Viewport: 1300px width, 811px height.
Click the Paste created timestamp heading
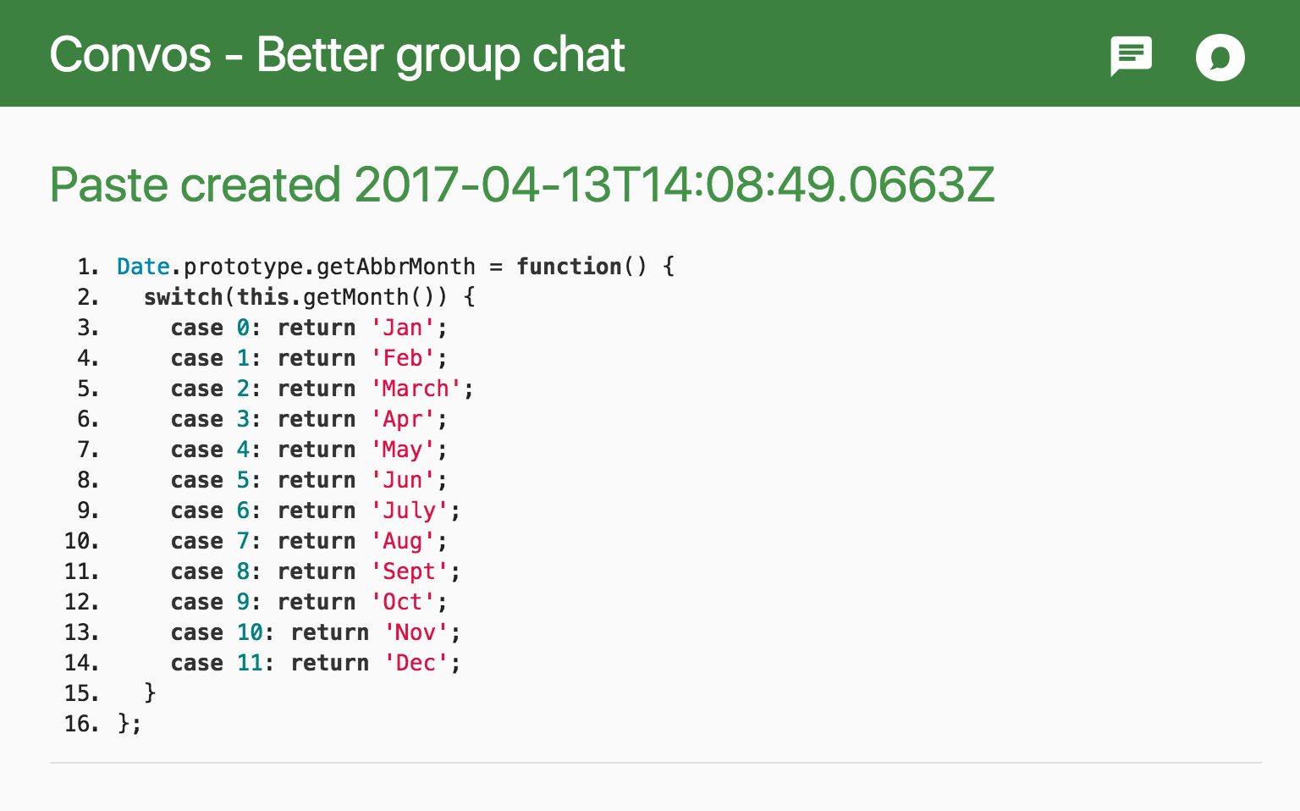point(522,185)
